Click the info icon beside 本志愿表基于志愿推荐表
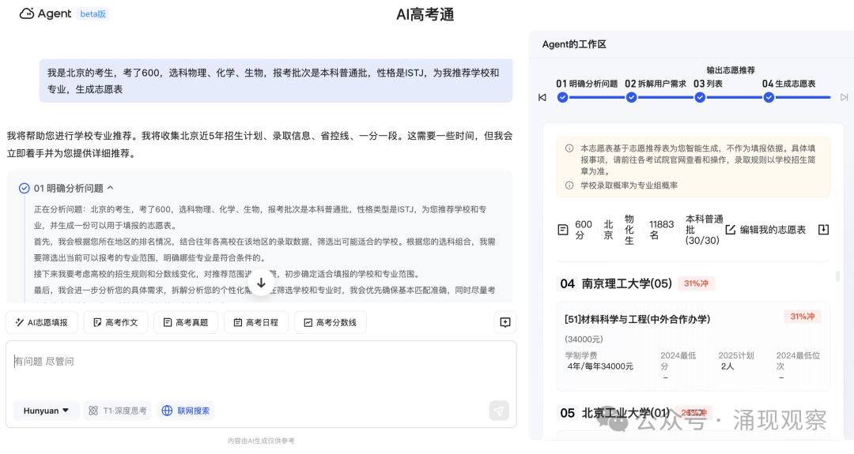 (569, 148)
